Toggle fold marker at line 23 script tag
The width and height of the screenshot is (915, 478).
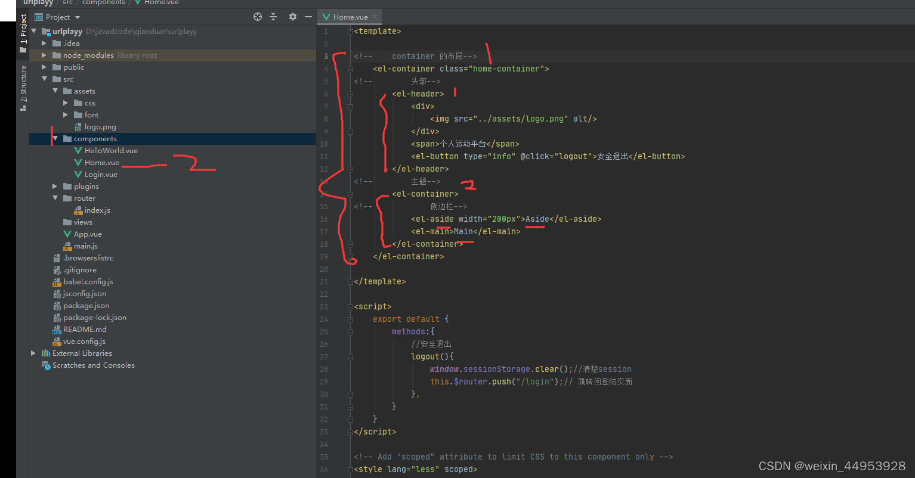(351, 306)
